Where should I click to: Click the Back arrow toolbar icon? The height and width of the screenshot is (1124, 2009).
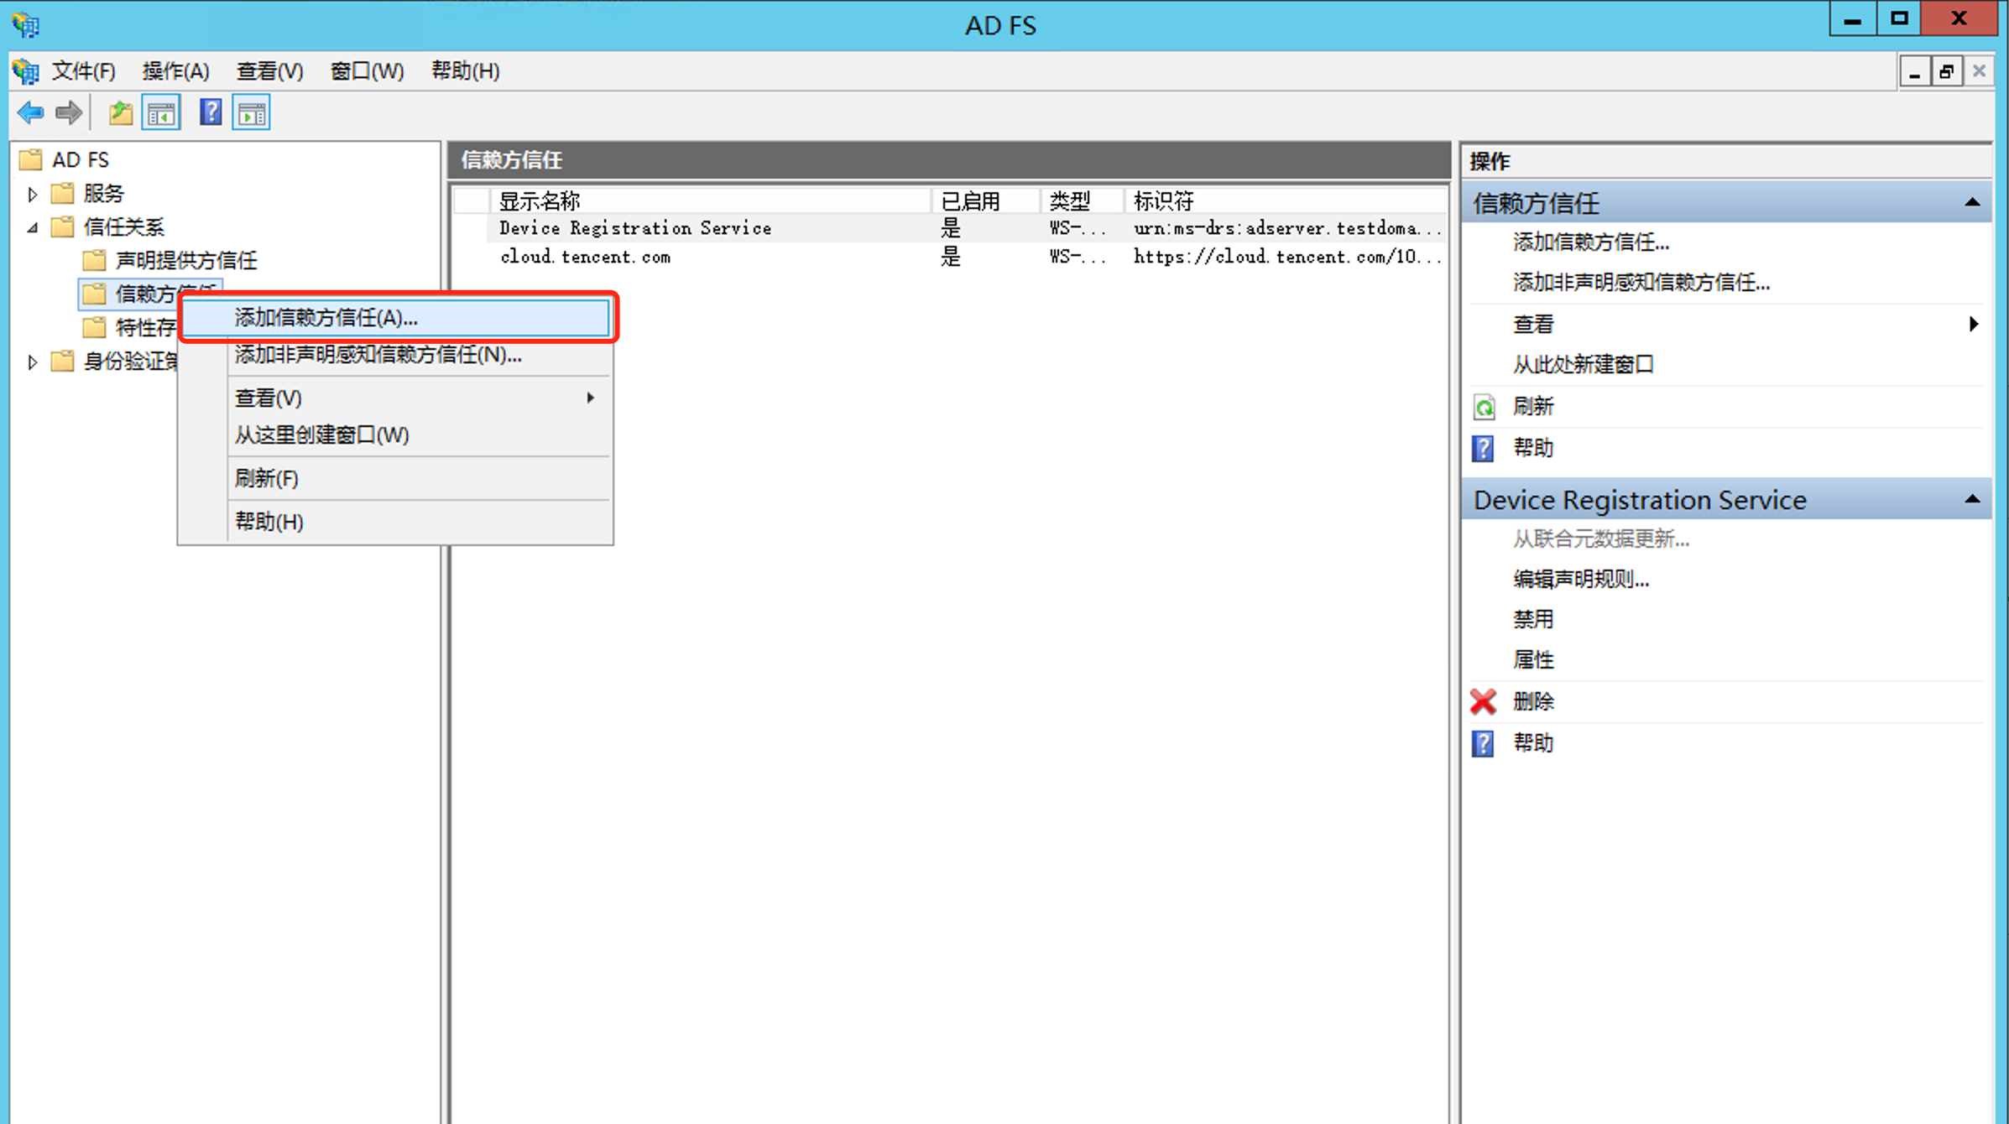tap(31, 112)
